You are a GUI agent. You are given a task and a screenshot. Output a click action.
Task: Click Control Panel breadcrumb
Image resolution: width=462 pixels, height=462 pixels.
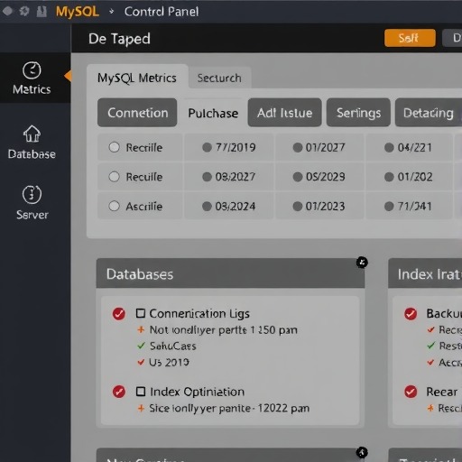162,12
